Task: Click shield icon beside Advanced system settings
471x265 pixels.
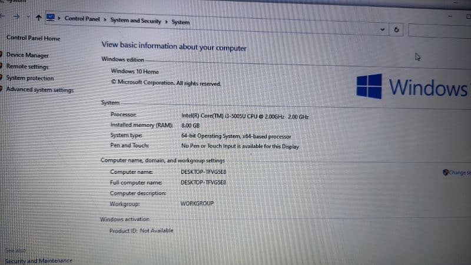Action: point(1,89)
